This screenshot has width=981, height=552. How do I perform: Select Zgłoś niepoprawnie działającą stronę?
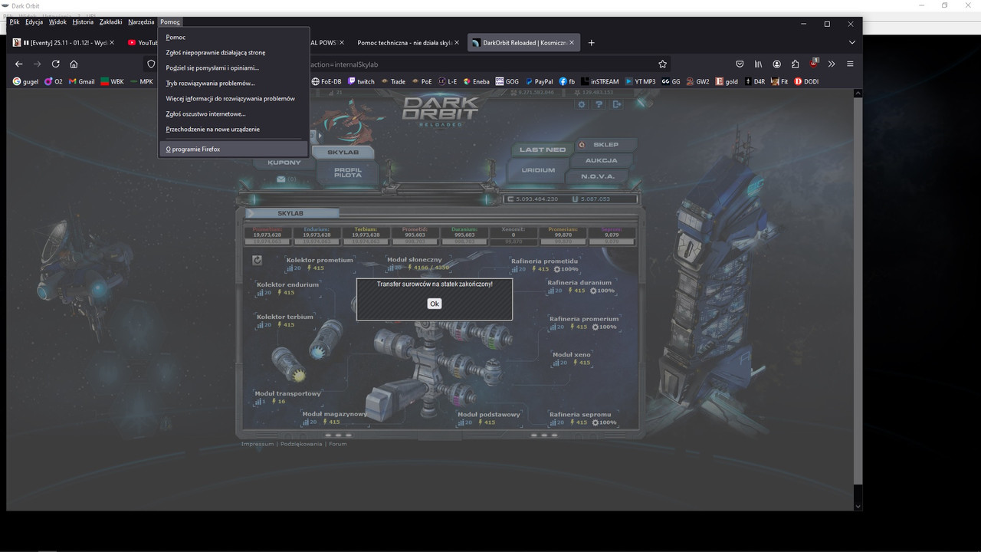[234, 52]
